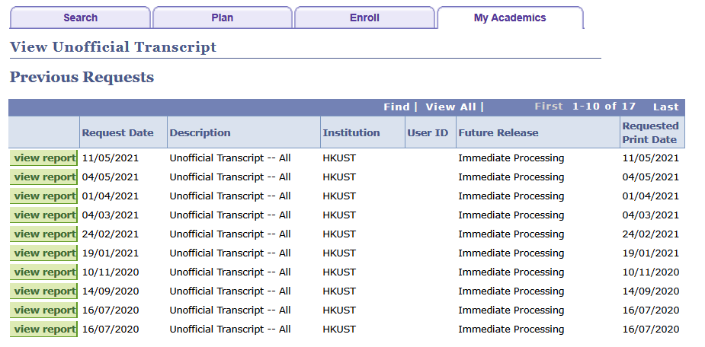Viewport: 705px width, 347px height.
Task: Click the Requested Print Date column header
Action: click(x=650, y=133)
